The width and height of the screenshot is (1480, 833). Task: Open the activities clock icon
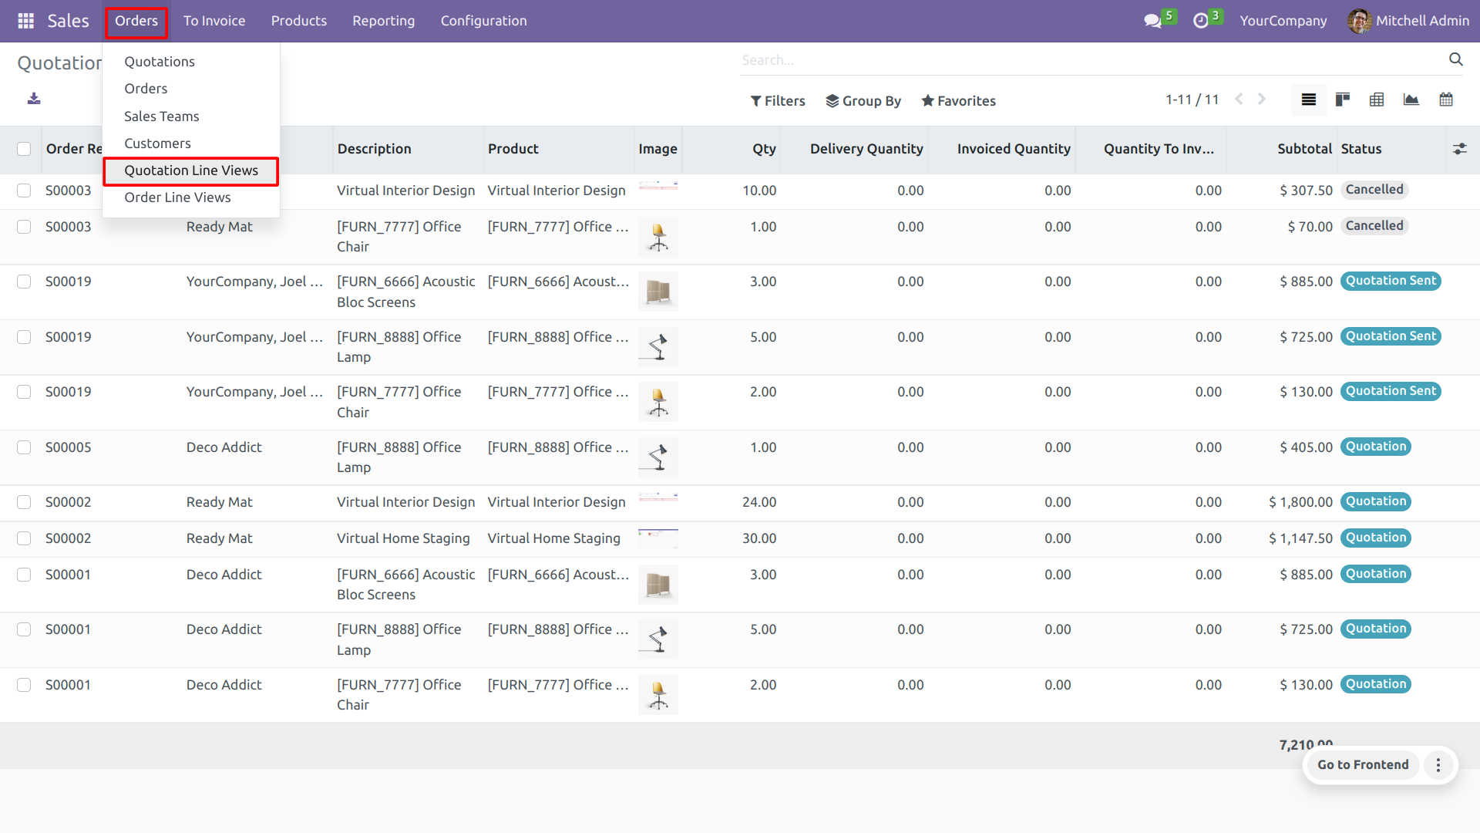point(1201,21)
